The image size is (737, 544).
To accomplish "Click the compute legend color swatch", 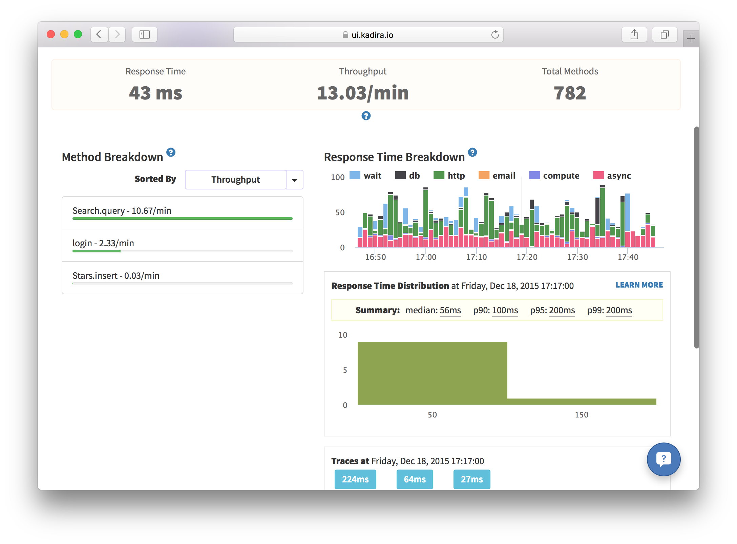I will point(534,175).
